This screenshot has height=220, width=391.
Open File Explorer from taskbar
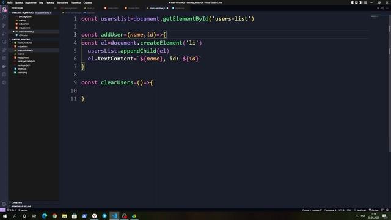(65, 216)
